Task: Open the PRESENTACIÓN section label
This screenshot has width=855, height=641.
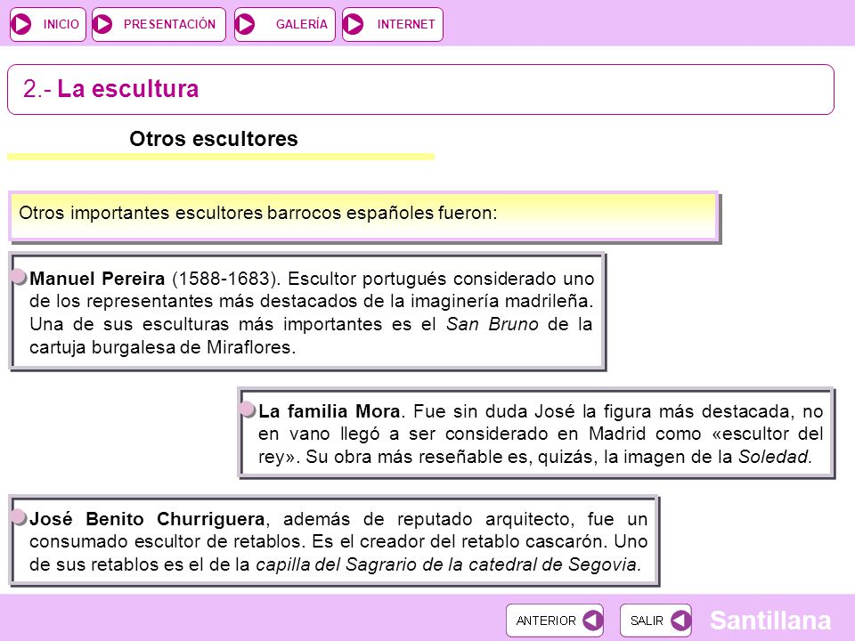Action: point(169,25)
